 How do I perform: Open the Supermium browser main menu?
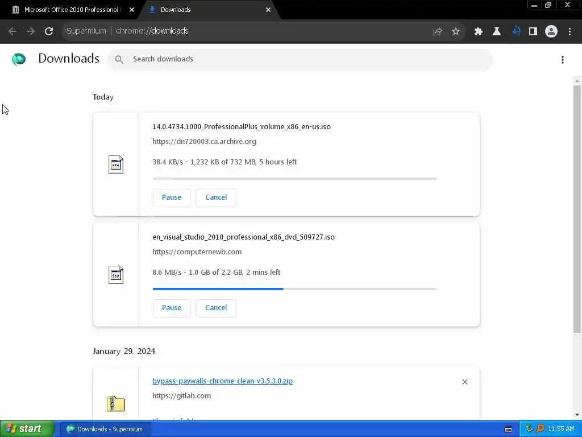(x=569, y=32)
